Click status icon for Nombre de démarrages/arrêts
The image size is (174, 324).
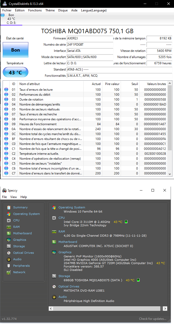click(x=6, y=104)
